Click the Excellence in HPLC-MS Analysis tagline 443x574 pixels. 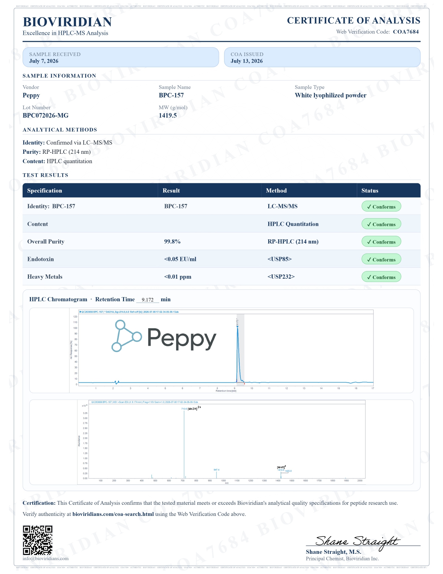pos(65,33)
